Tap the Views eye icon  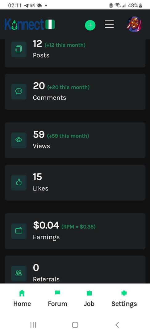pos(19,140)
